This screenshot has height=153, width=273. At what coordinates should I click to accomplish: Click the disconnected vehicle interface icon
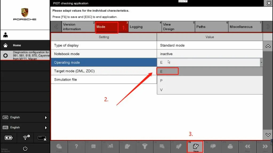click(x=42, y=138)
